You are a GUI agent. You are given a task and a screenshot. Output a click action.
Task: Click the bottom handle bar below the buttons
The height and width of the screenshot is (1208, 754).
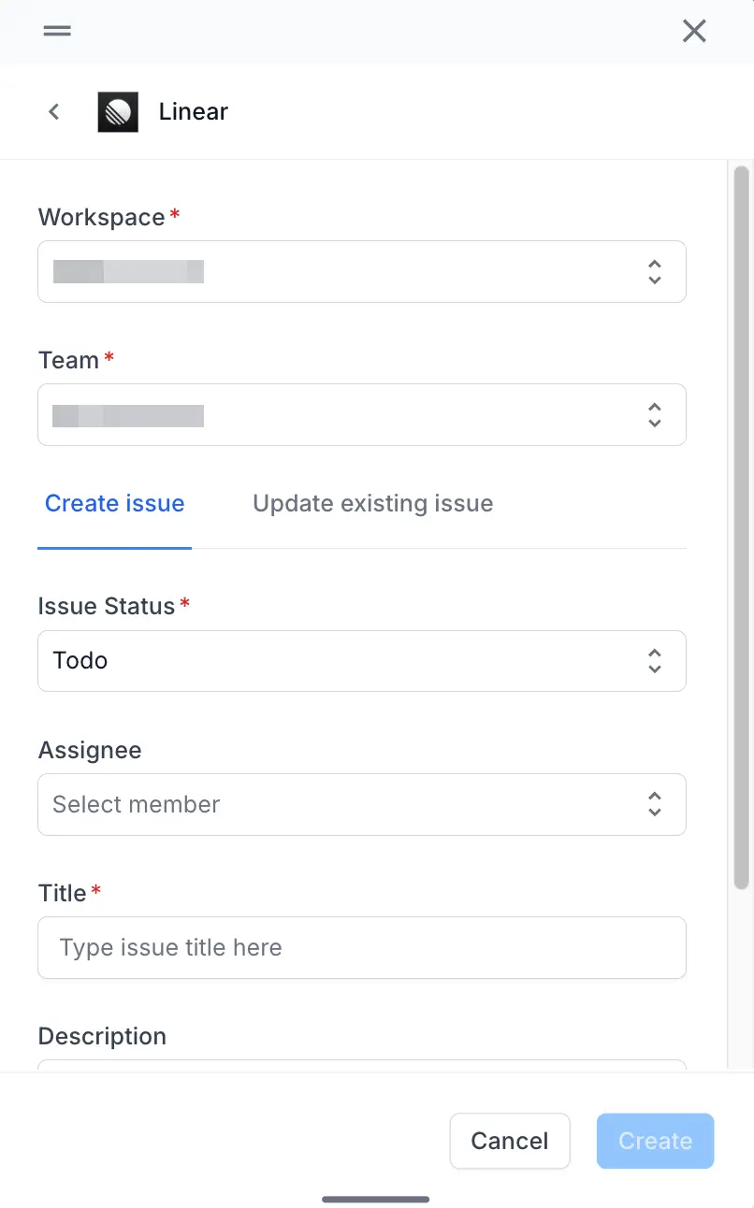click(376, 1199)
